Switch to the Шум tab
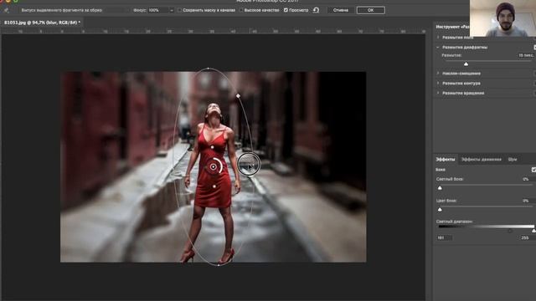536x301 pixels. click(512, 160)
